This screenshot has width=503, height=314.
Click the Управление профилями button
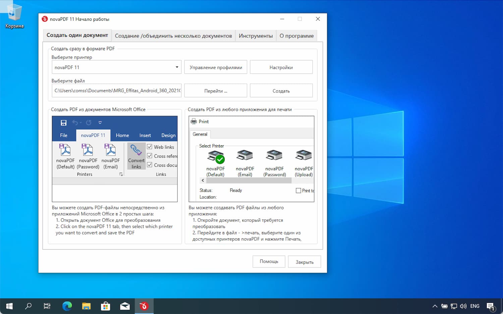coord(216,67)
